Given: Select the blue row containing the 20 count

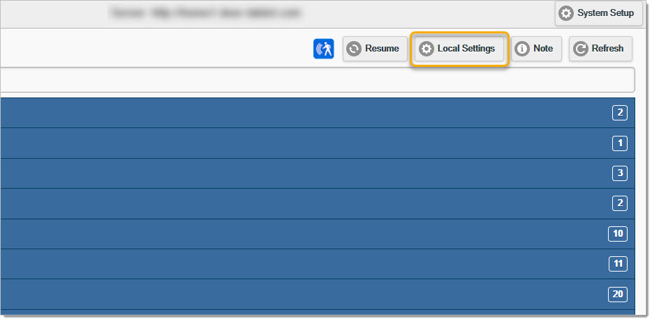Looking at the screenshot, I should (317, 295).
